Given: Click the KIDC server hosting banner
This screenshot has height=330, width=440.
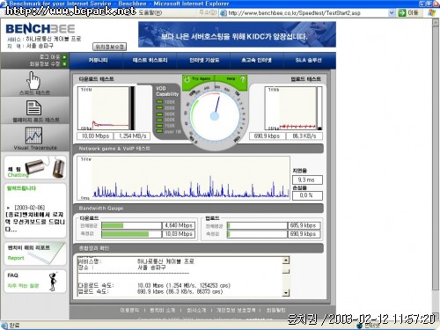Looking at the screenshot, I should 237,34.
